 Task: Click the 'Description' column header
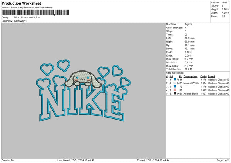[190, 77]
